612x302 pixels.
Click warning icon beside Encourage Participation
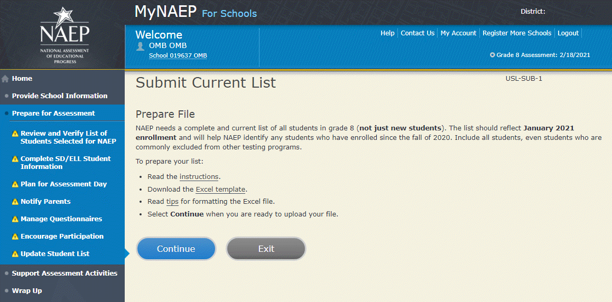15,237
